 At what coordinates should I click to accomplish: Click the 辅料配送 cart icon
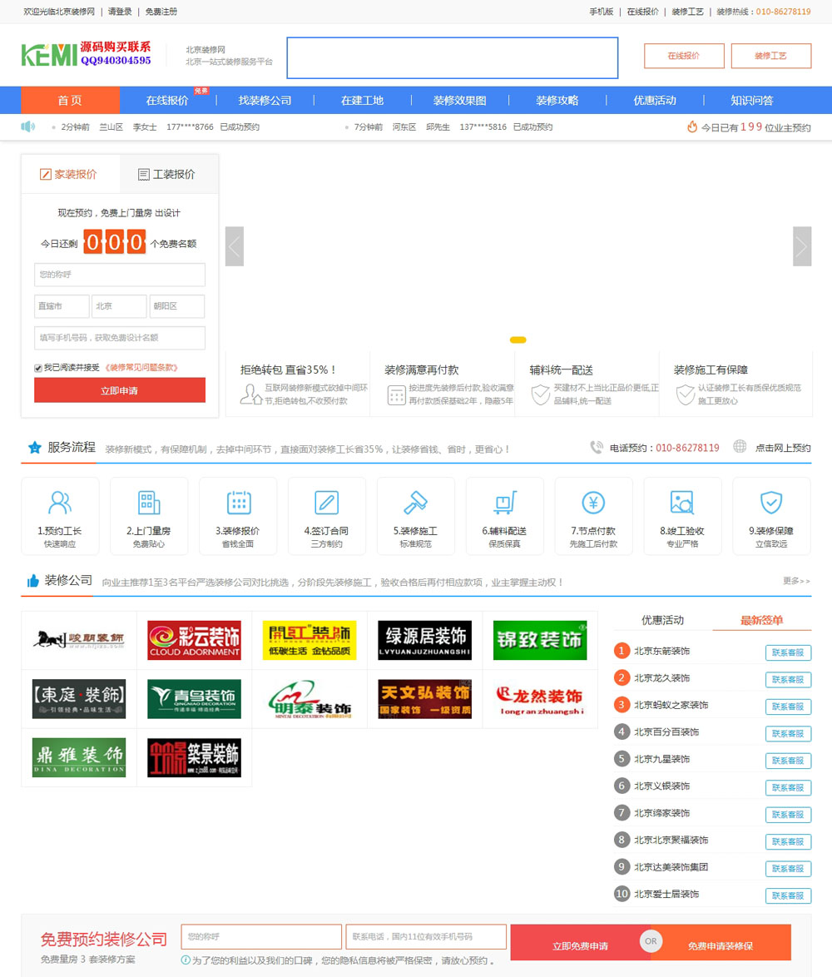504,503
